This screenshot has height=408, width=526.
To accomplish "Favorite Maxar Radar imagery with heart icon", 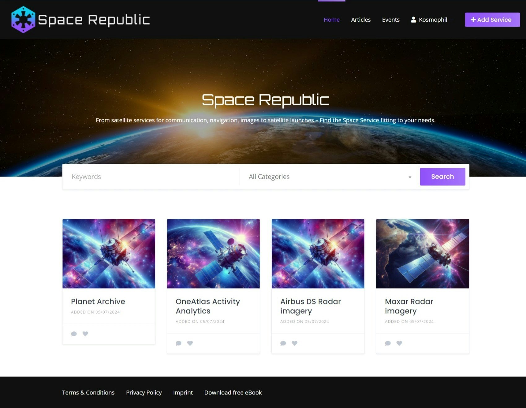I will pos(399,343).
